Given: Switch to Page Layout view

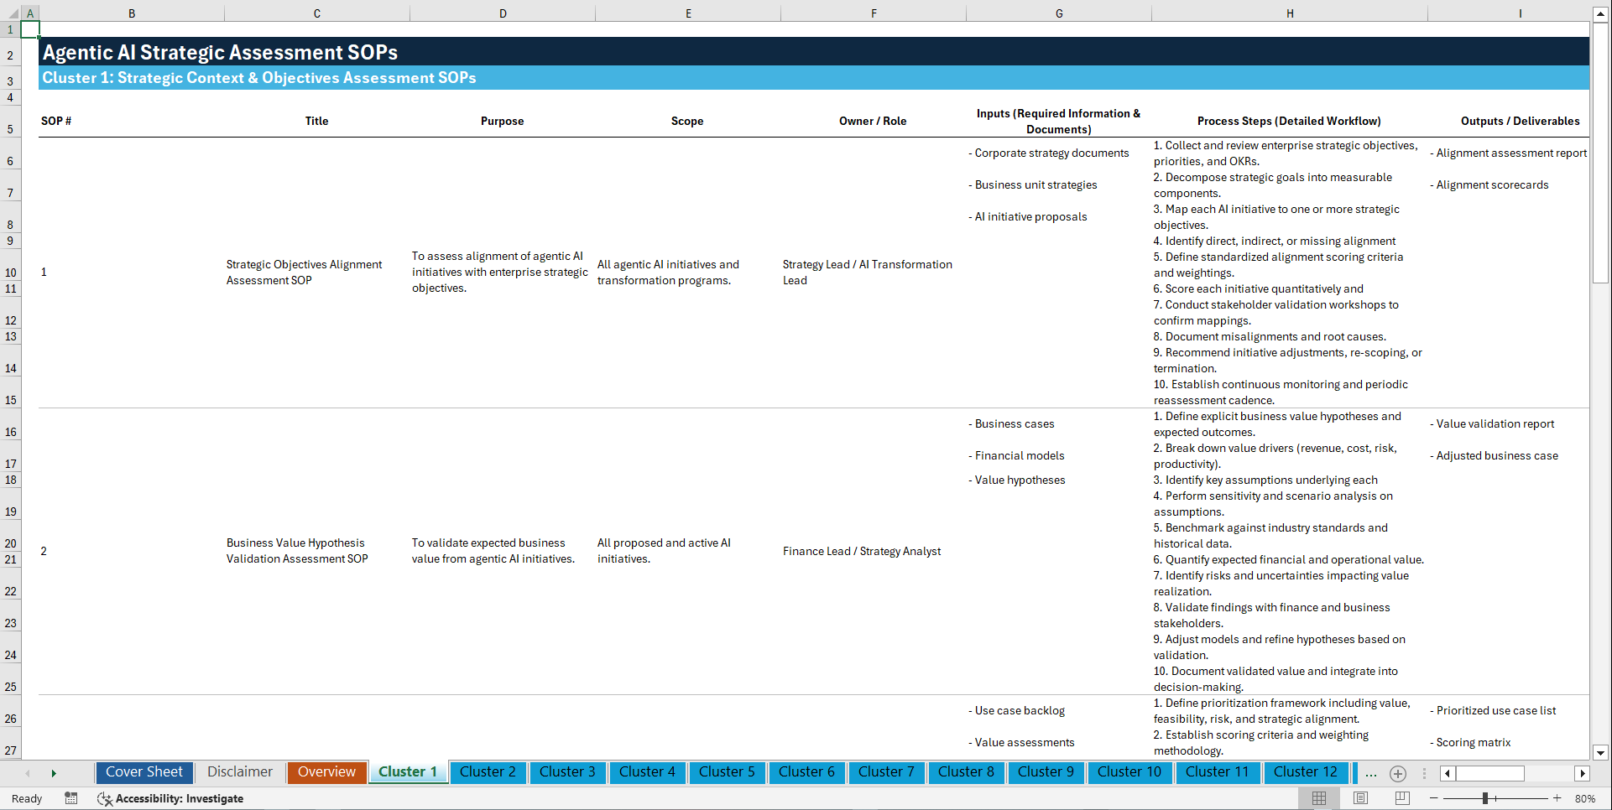Looking at the screenshot, I should coord(1359,798).
